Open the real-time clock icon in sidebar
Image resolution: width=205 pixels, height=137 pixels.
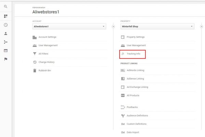coord(5,25)
